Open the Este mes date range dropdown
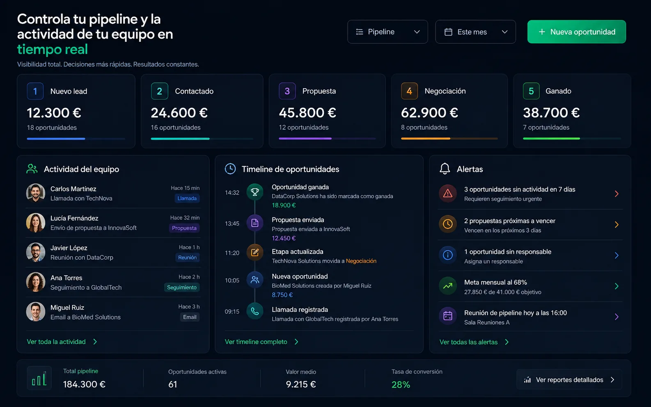Screen dimensions: 651x407 (475, 32)
